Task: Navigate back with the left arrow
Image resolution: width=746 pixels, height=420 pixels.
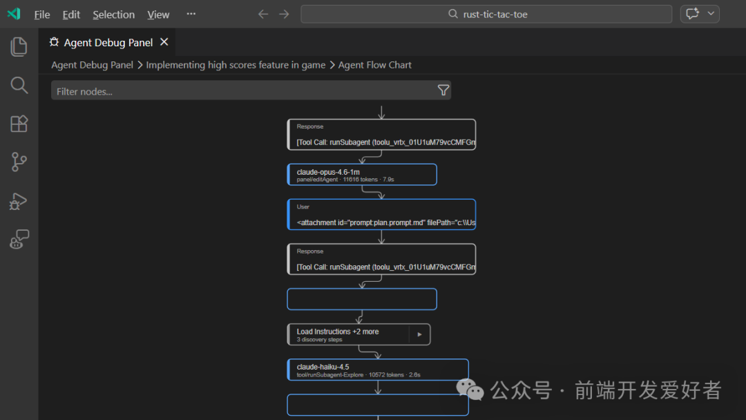Action: (263, 15)
